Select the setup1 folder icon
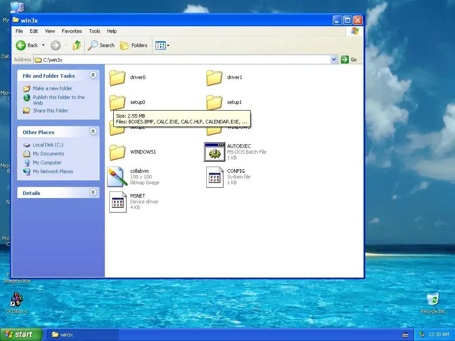Image resolution: width=455 pixels, height=341 pixels. pos(214,103)
